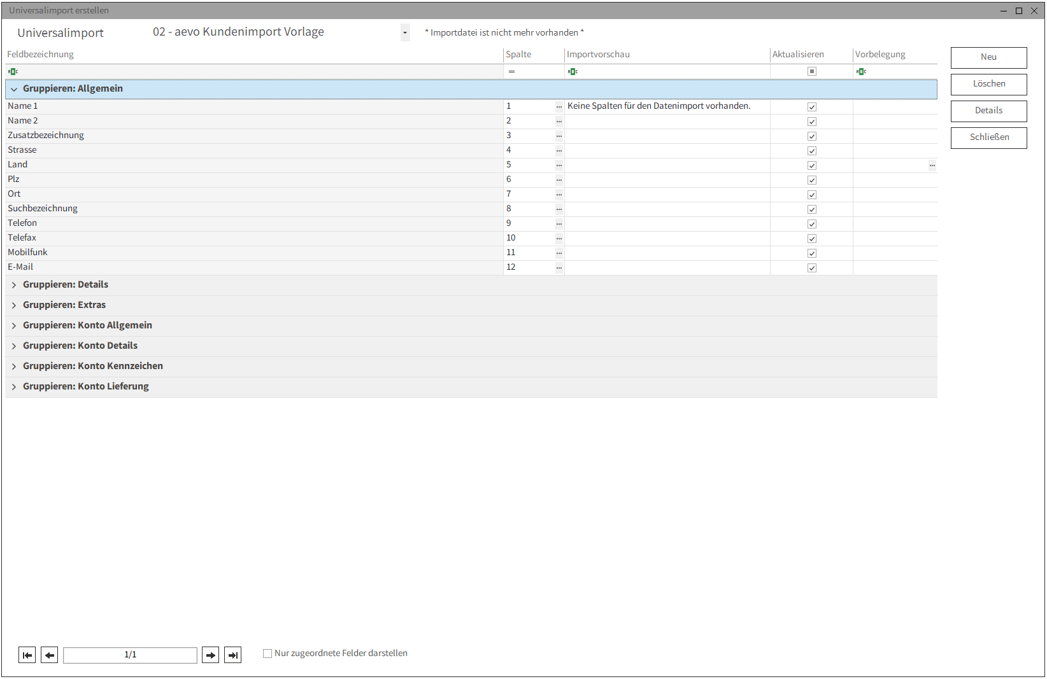Close the Universalimport erstellen window

click(1034, 10)
